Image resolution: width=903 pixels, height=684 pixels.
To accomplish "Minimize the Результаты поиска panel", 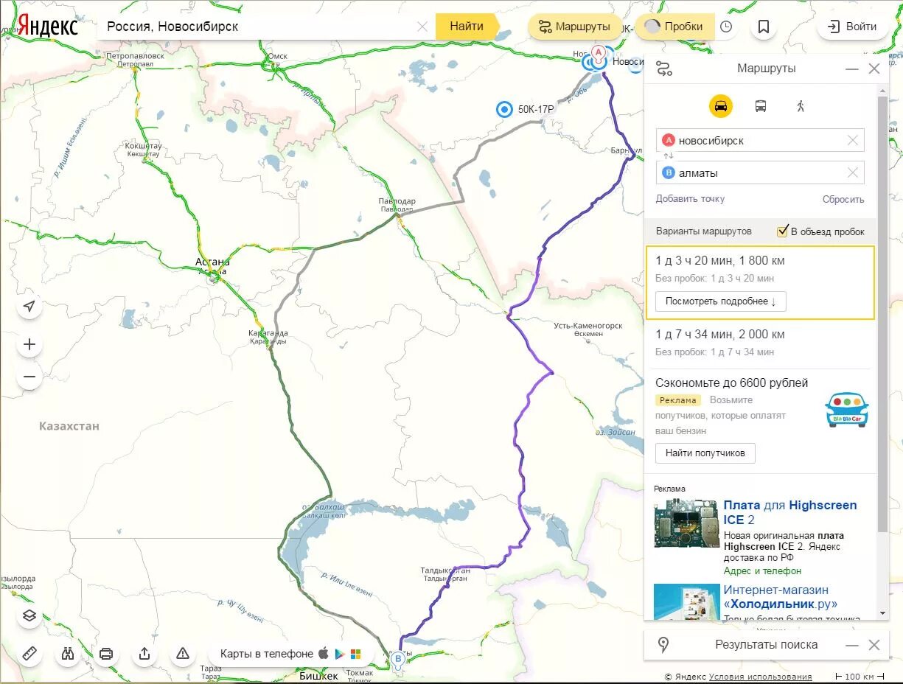I will coord(852,645).
